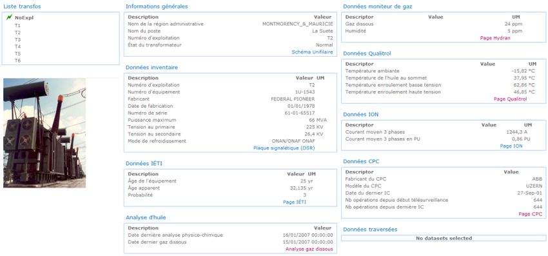Viewport: 548px width, 256px height.
Task: Choose T3 from Liste transfos
Action: (17, 39)
